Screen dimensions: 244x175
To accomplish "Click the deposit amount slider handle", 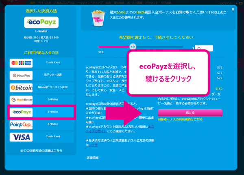I will coord(133,47).
